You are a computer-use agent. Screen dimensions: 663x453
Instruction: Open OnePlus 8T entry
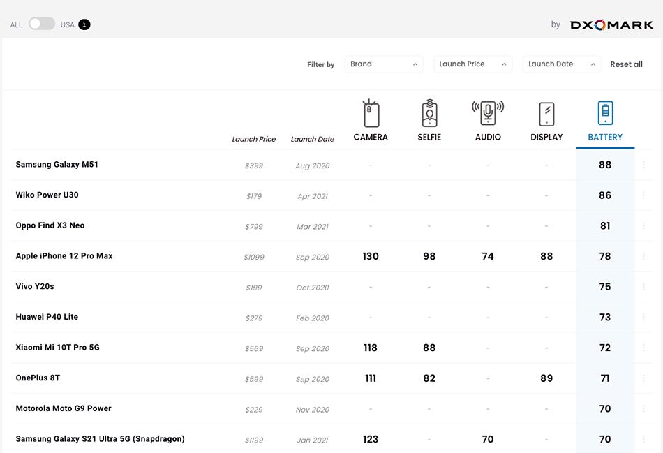point(38,378)
